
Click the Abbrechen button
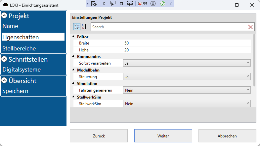pos(227,136)
